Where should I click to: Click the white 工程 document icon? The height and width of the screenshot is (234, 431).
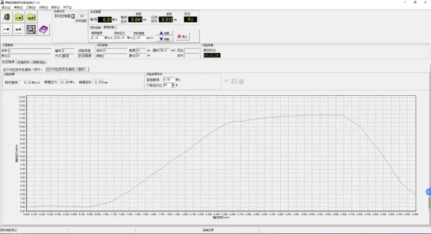pos(6,29)
